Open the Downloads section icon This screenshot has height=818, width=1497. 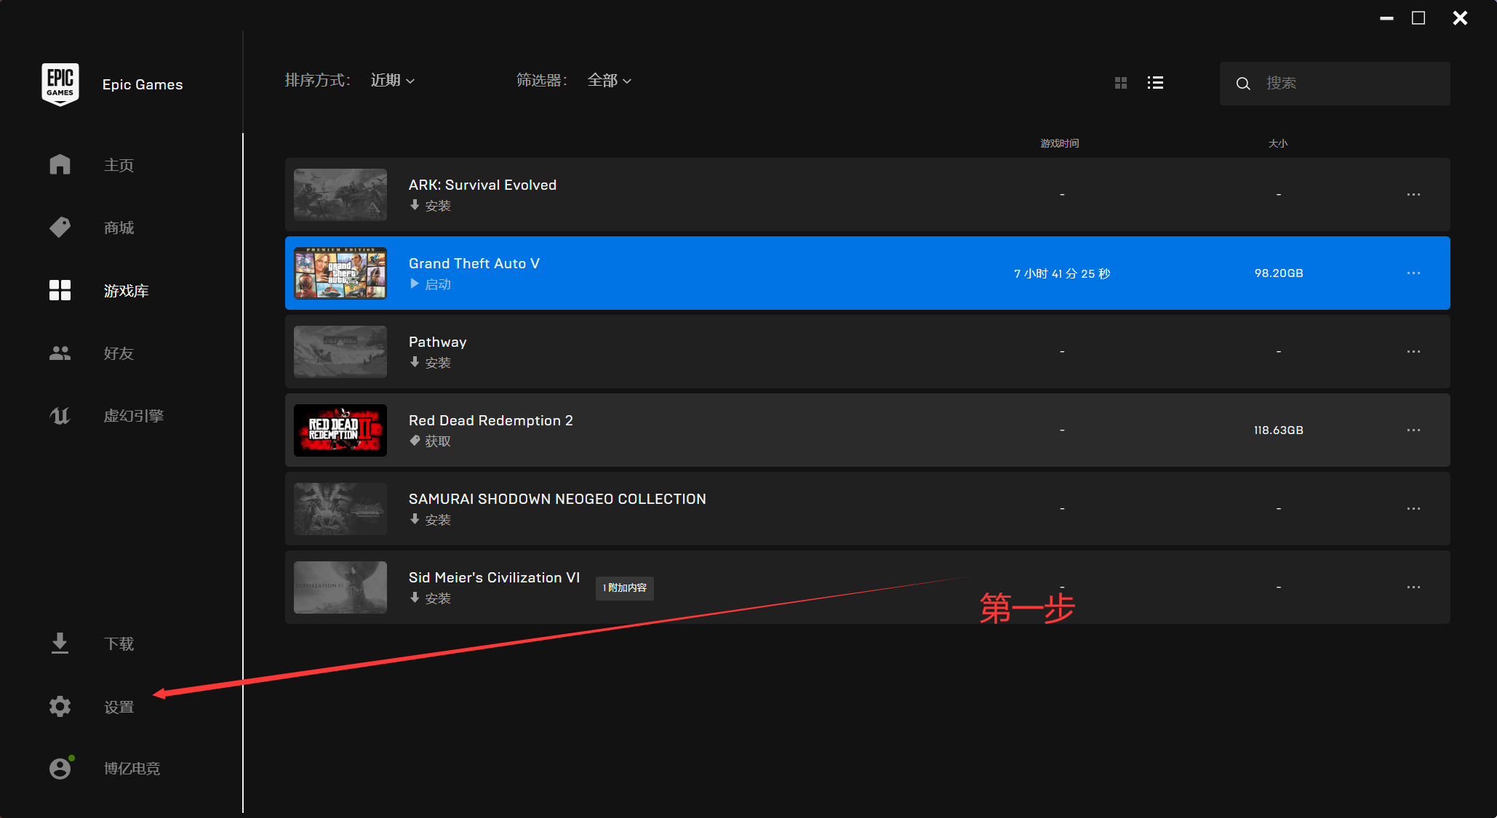tap(60, 643)
